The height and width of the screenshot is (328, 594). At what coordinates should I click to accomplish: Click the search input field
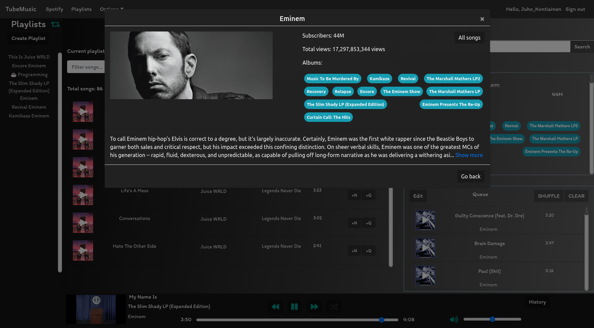[x=530, y=47]
